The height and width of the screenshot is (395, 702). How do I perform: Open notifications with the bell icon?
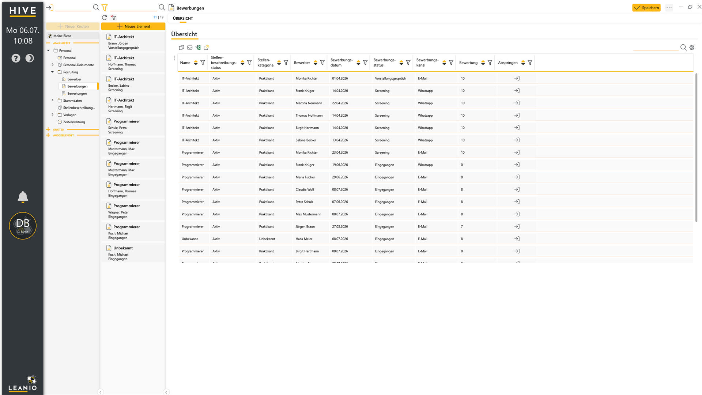click(x=23, y=197)
